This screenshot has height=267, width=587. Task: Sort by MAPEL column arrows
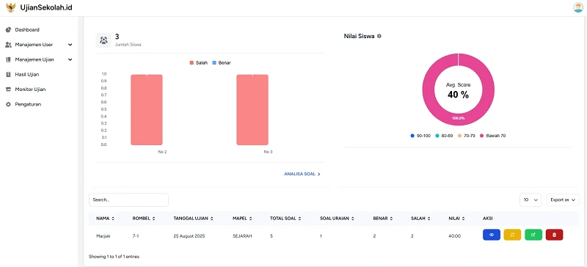(250, 219)
